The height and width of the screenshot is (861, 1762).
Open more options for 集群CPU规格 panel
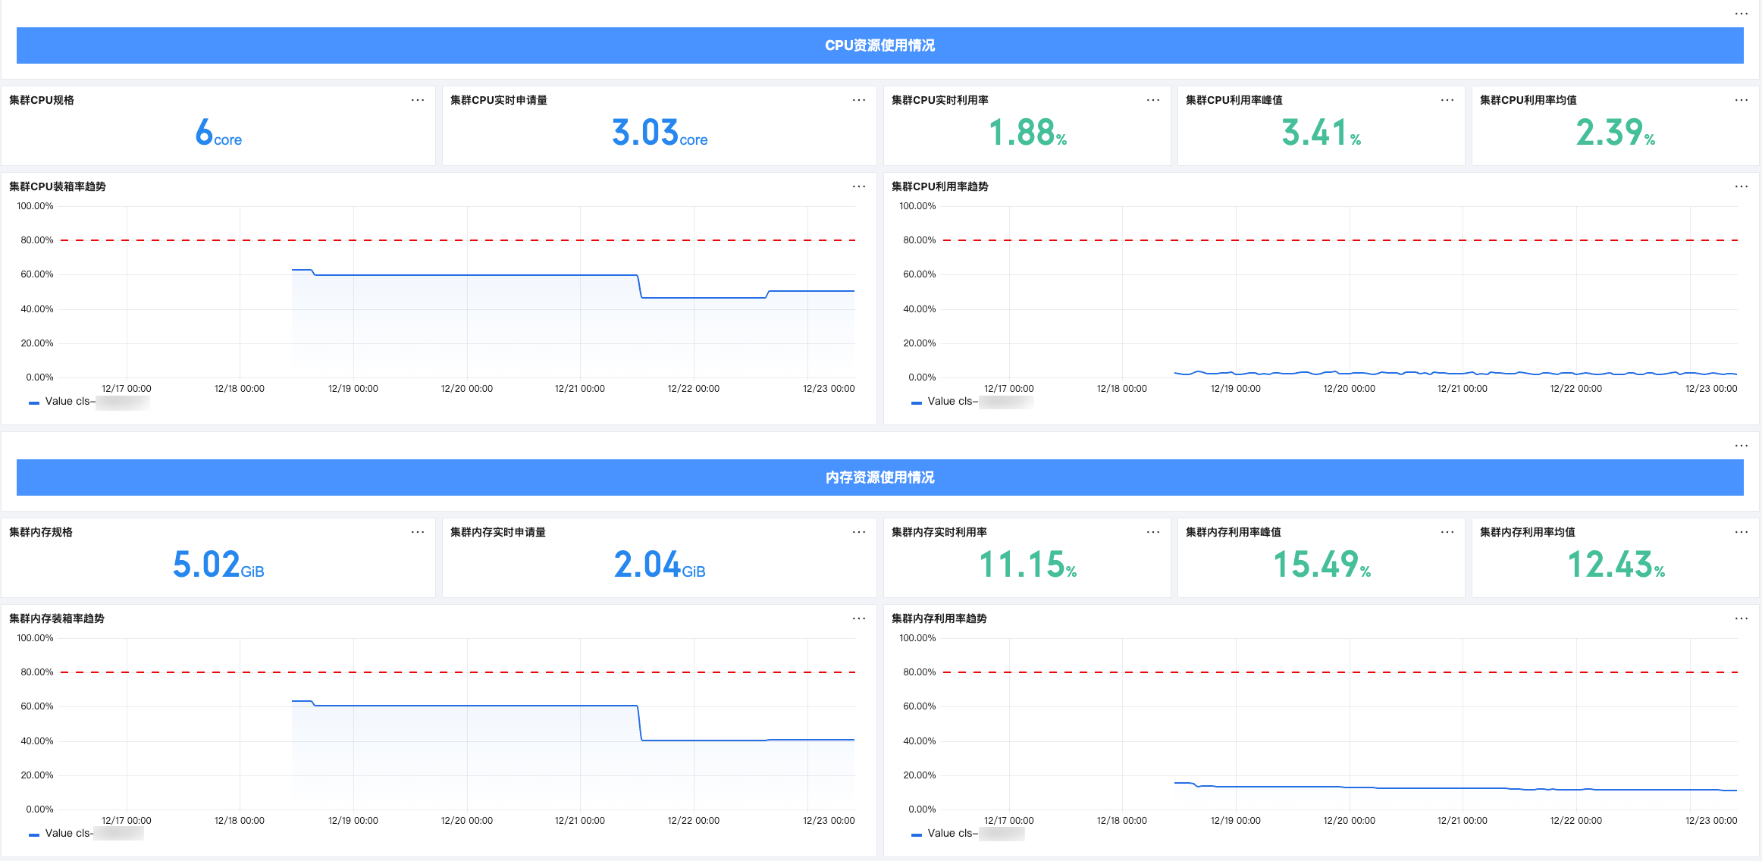[x=418, y=100]
